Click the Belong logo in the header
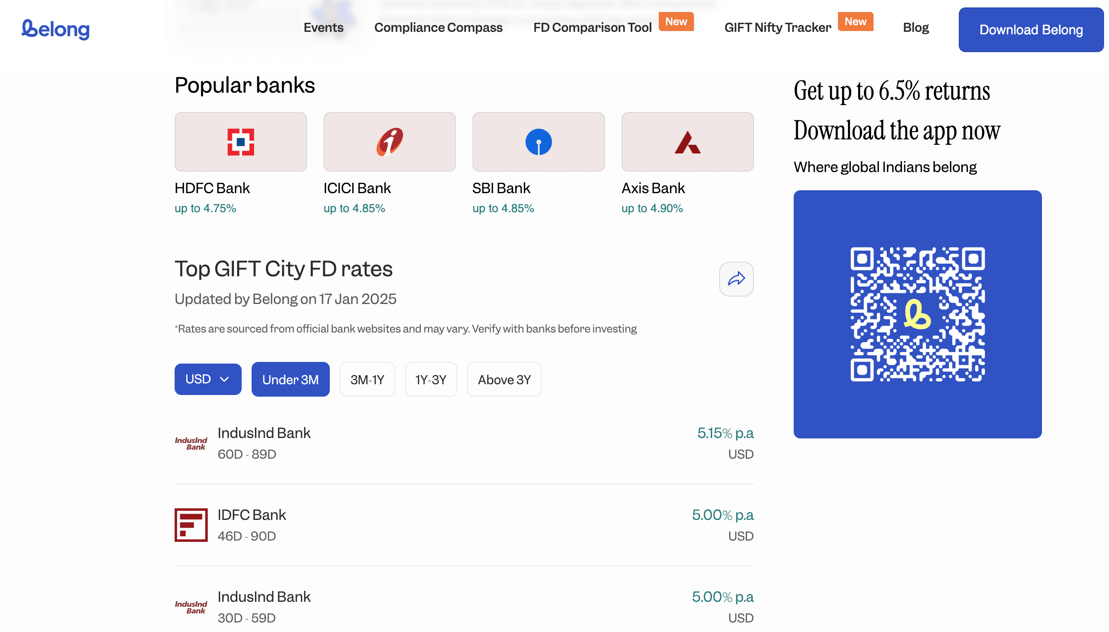Screen dimensions: 1109x632 [55, 29]
